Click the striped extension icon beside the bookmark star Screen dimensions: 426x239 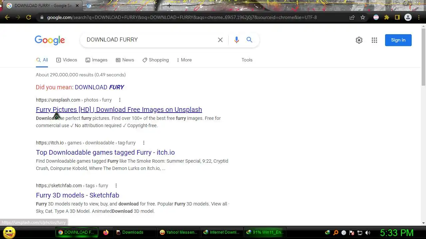point(376,17)
